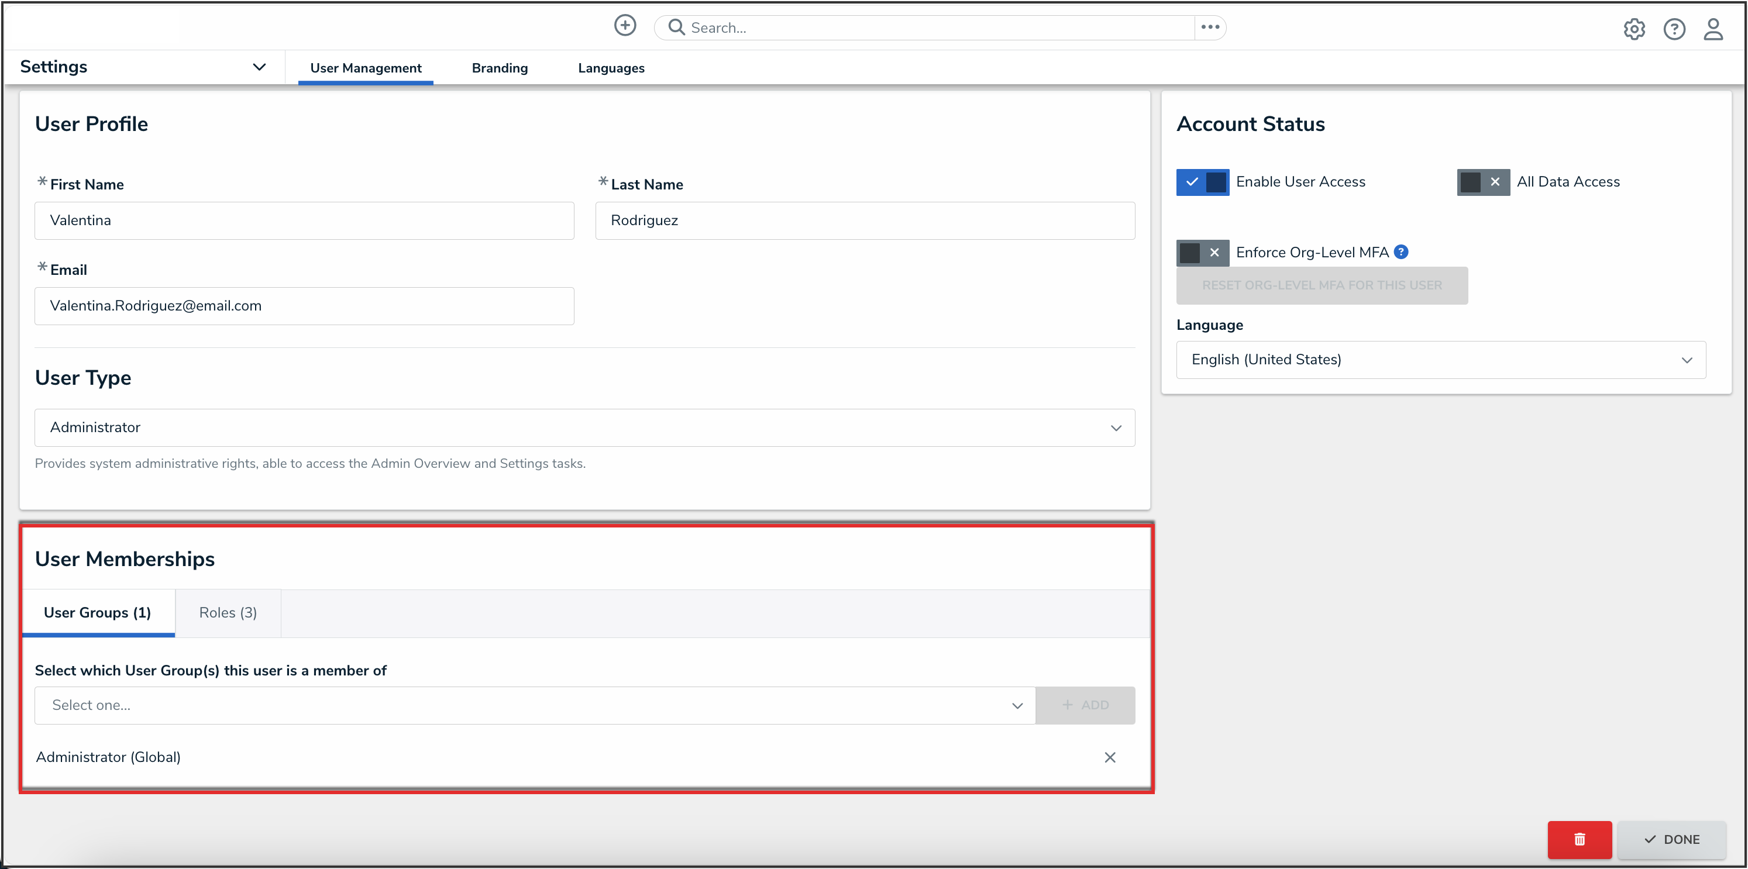The image size is (1748, 869).
Task: Remove Administrator (Global) group membership
Action: [x=1109, y=757]
